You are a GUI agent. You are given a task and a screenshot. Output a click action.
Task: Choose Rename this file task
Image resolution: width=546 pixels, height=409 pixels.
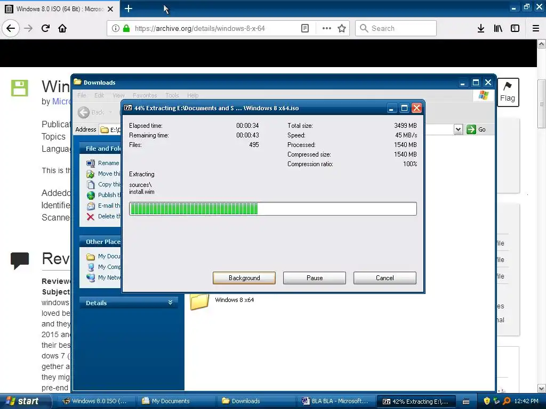pyautogui.click(x=103, y=163)
